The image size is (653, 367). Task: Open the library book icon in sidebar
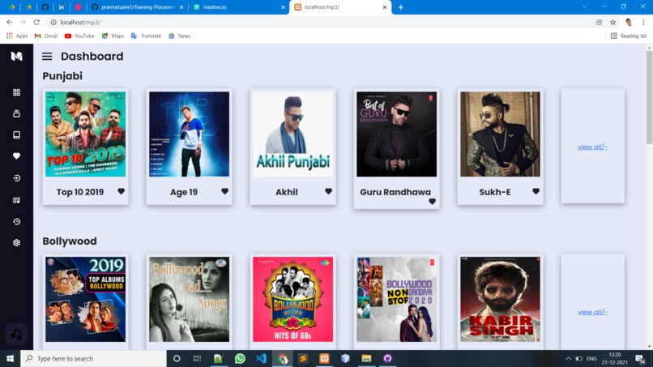[x=17, y=135]
